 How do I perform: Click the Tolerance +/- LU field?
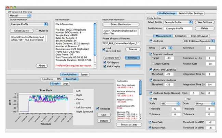[210, 58]
